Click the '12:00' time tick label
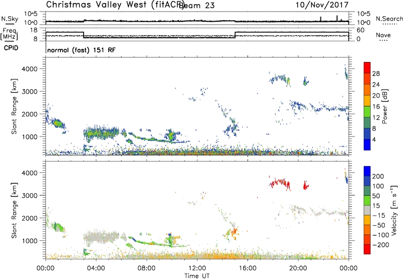This screenshot has width=403, height=279. point(197,268)
